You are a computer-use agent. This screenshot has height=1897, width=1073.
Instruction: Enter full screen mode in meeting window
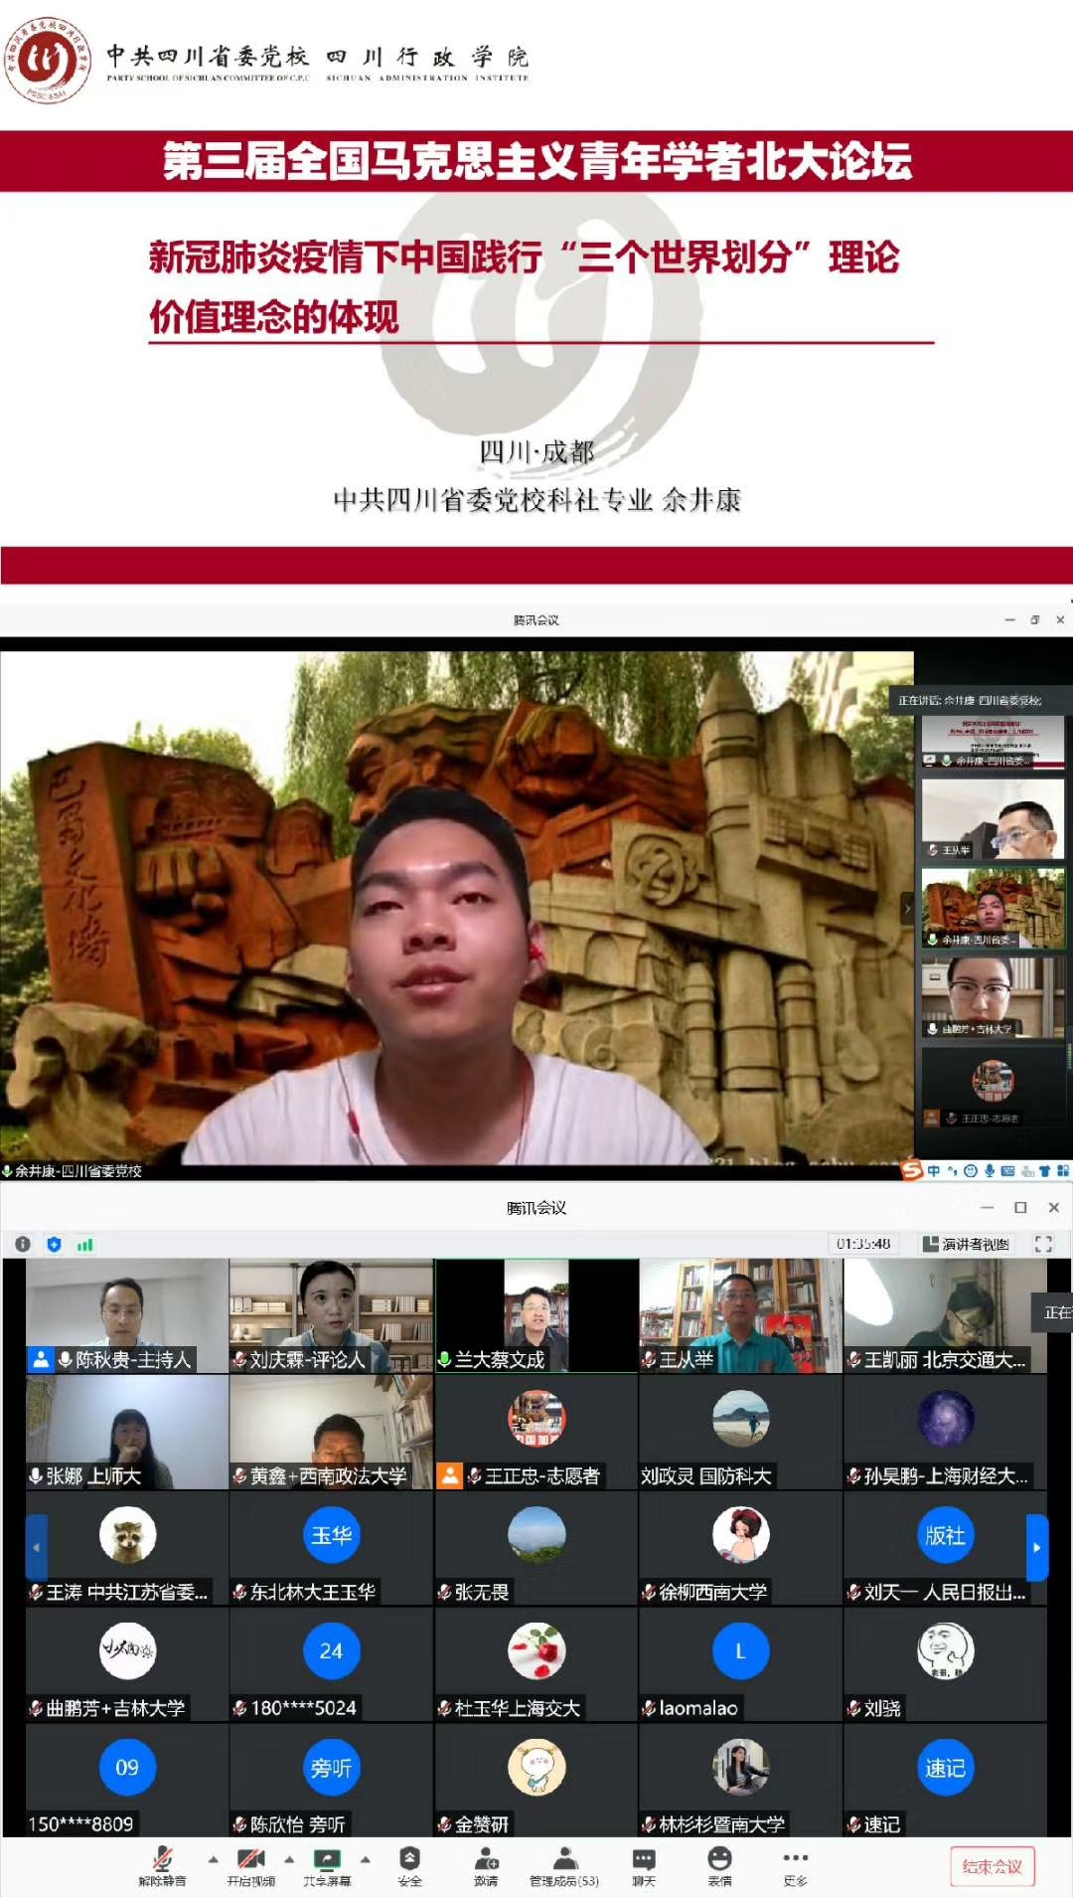(x=1043, y=1244)
